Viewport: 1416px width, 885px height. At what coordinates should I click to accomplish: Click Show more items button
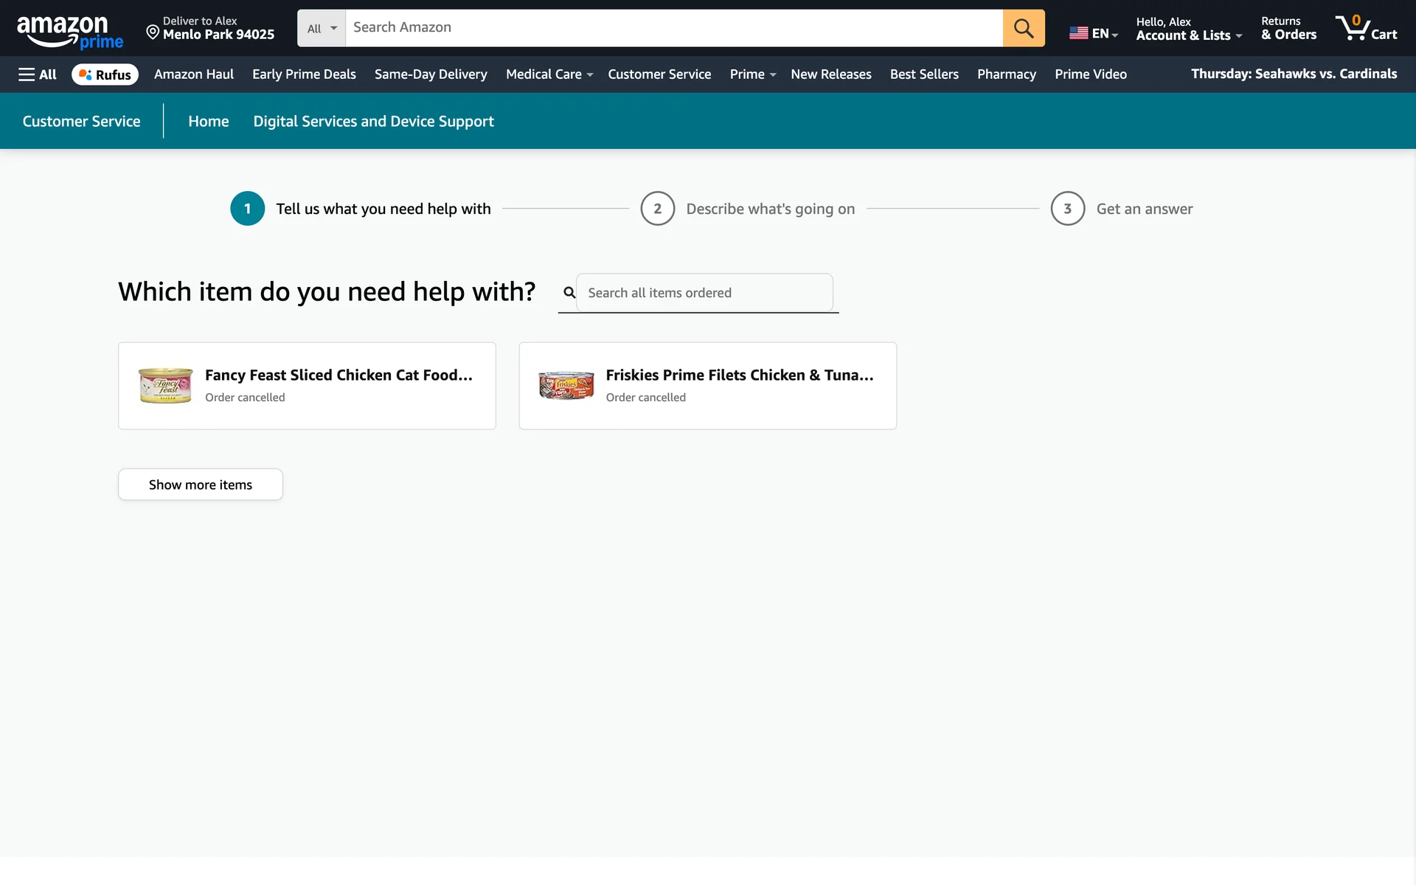200,485
